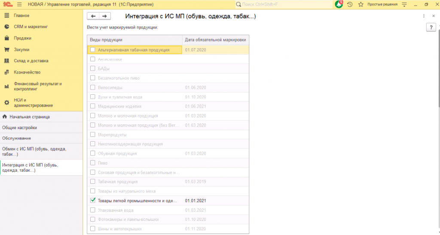Go to НСИ и администрирование section
Screen dimensions: 440x235
click(33, 102)
